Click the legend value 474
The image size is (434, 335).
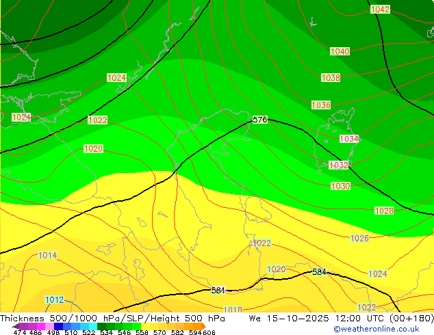tap(20, 332)
